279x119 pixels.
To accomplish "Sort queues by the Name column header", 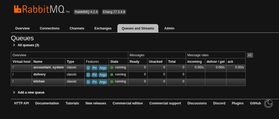I will (x=38, y=62).
